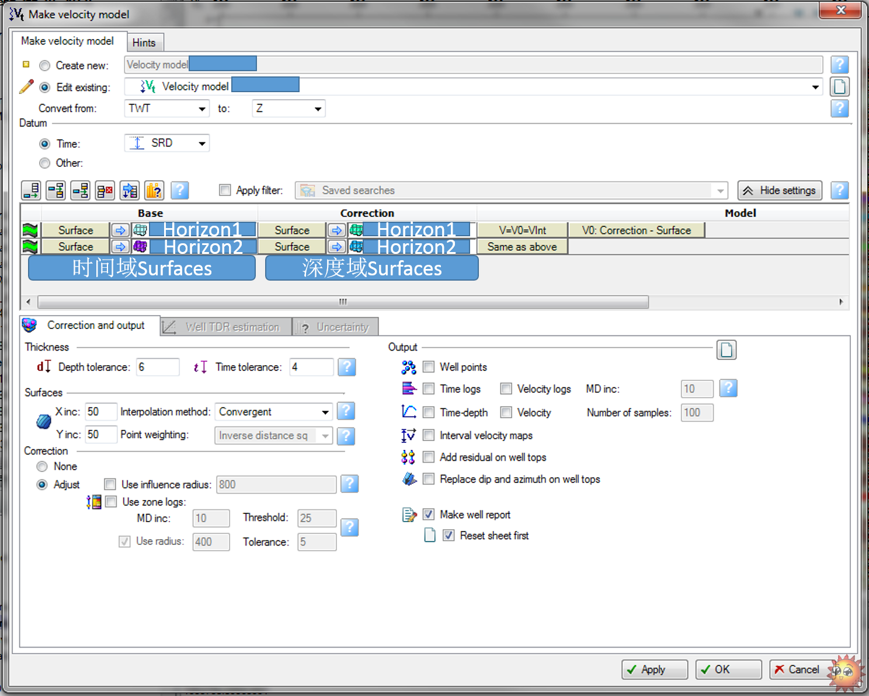Click help icon beside Point weighting
869x696 pixels.
[346, 436]
